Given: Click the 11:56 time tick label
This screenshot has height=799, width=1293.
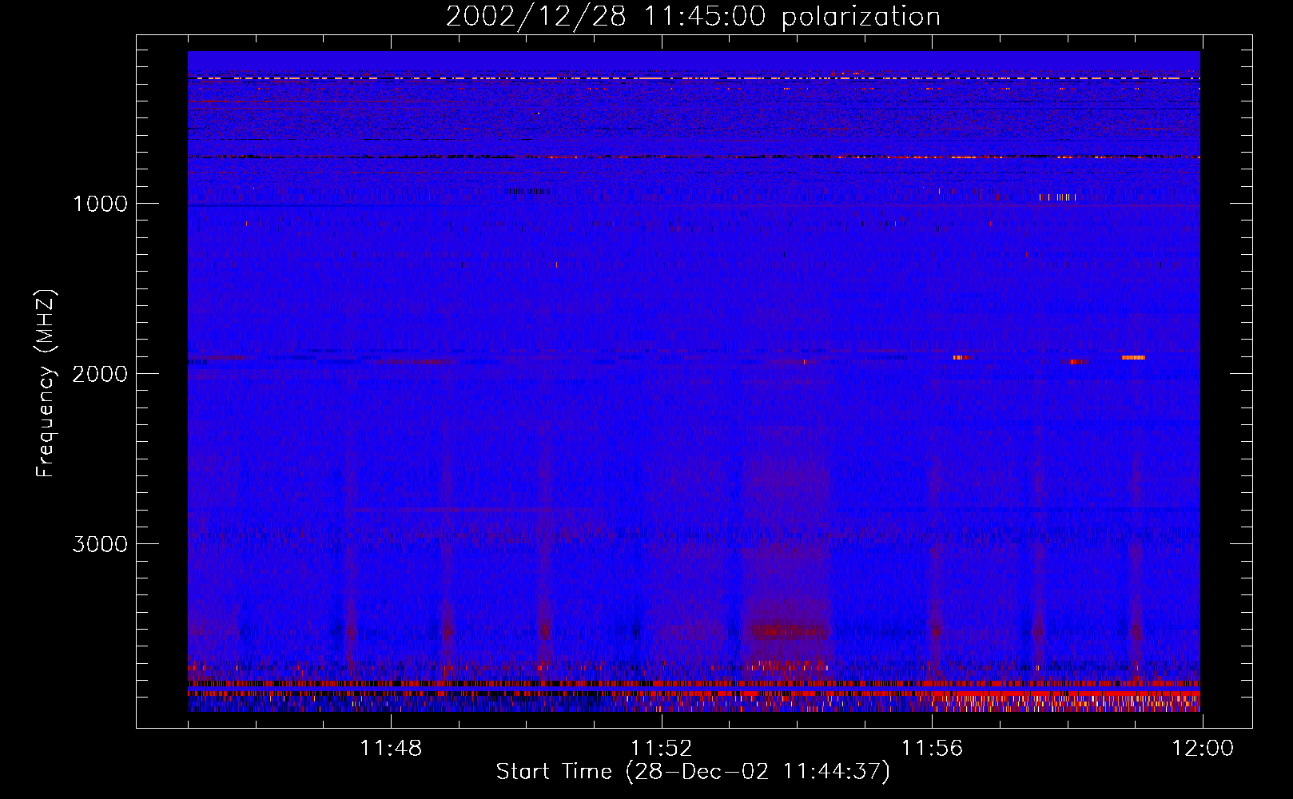Looking at the screenshot, I should pyautogui.click(x=932, y=749).
